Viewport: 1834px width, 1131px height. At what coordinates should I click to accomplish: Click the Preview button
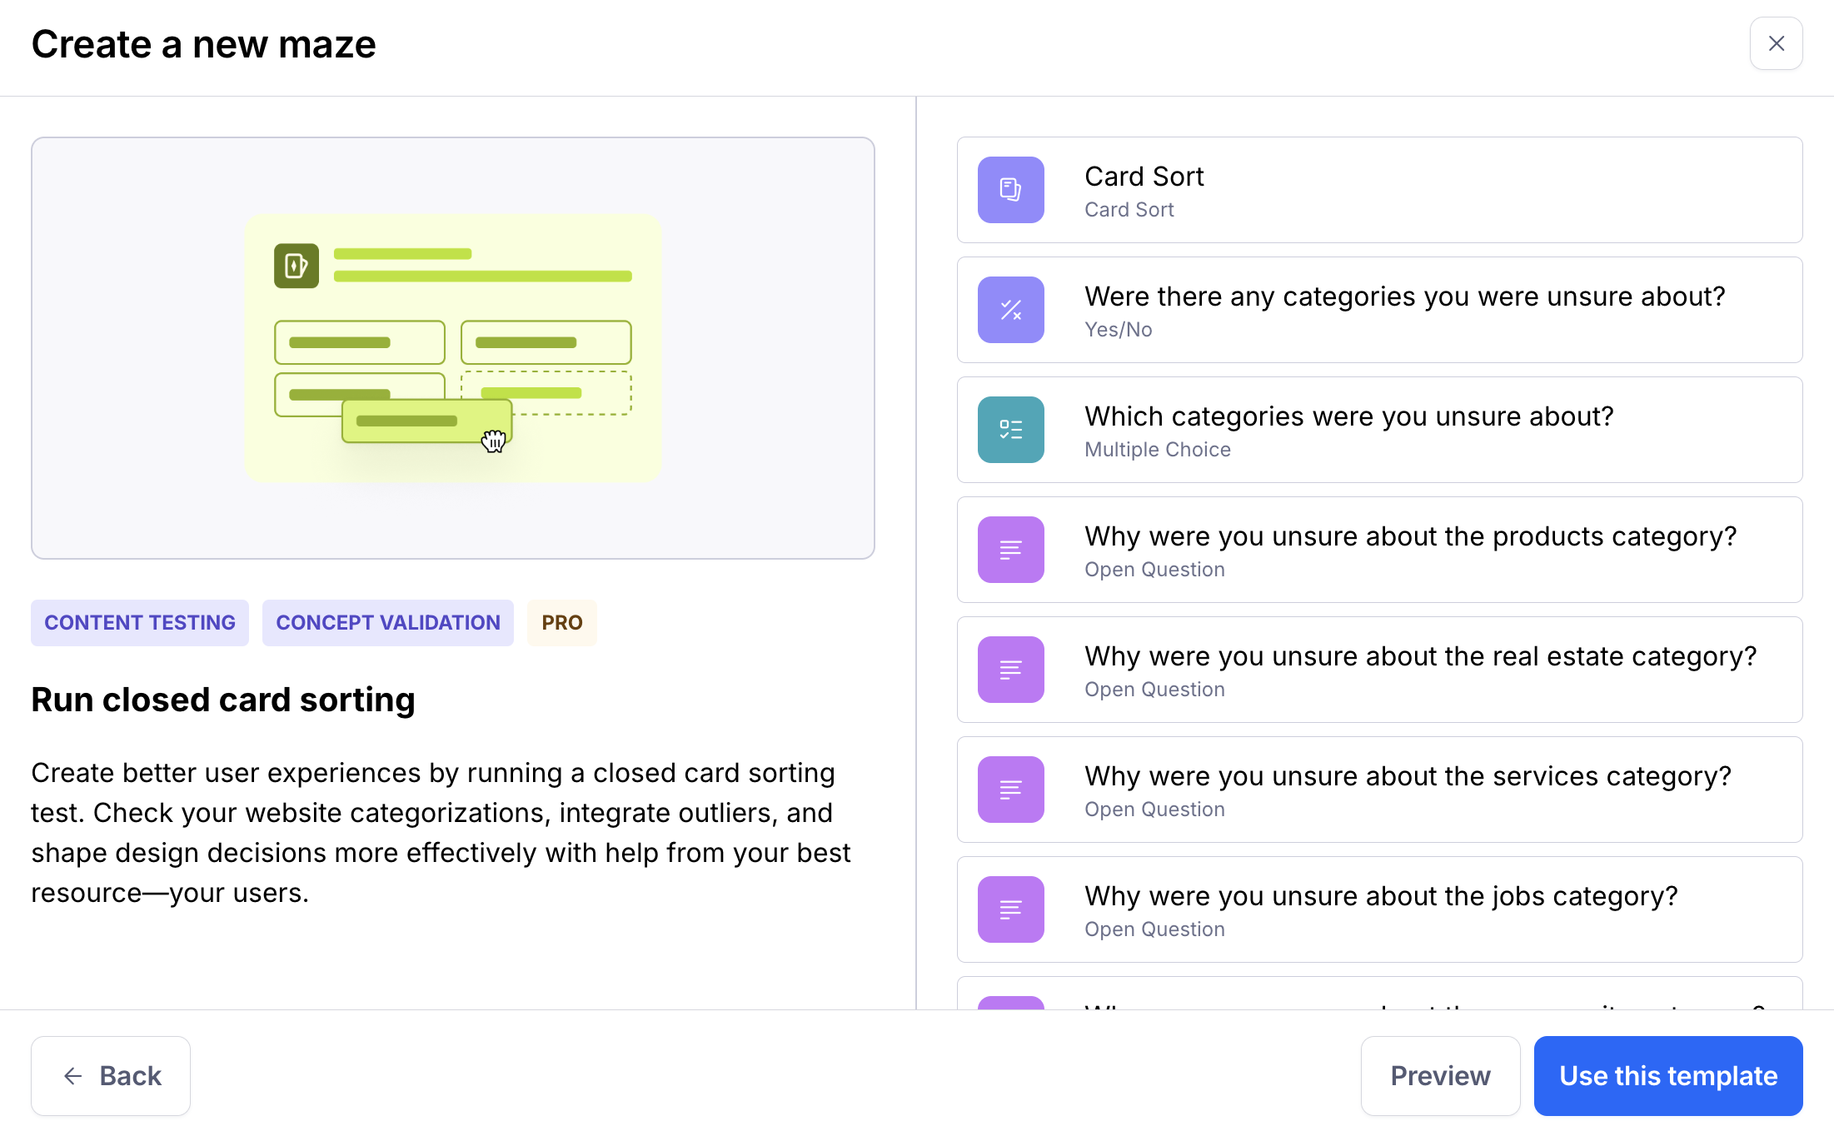click(1440, 1075)
